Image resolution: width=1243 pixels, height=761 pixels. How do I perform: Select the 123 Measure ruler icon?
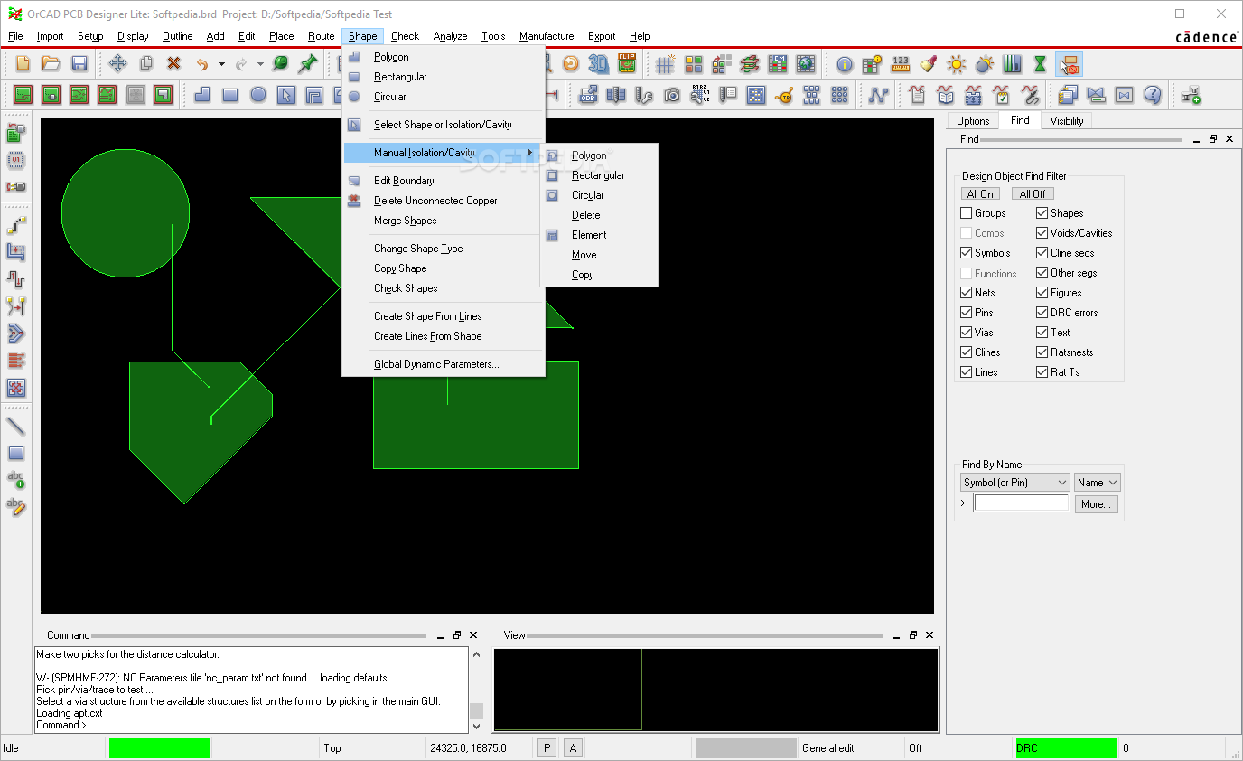[x=900, y=64]
